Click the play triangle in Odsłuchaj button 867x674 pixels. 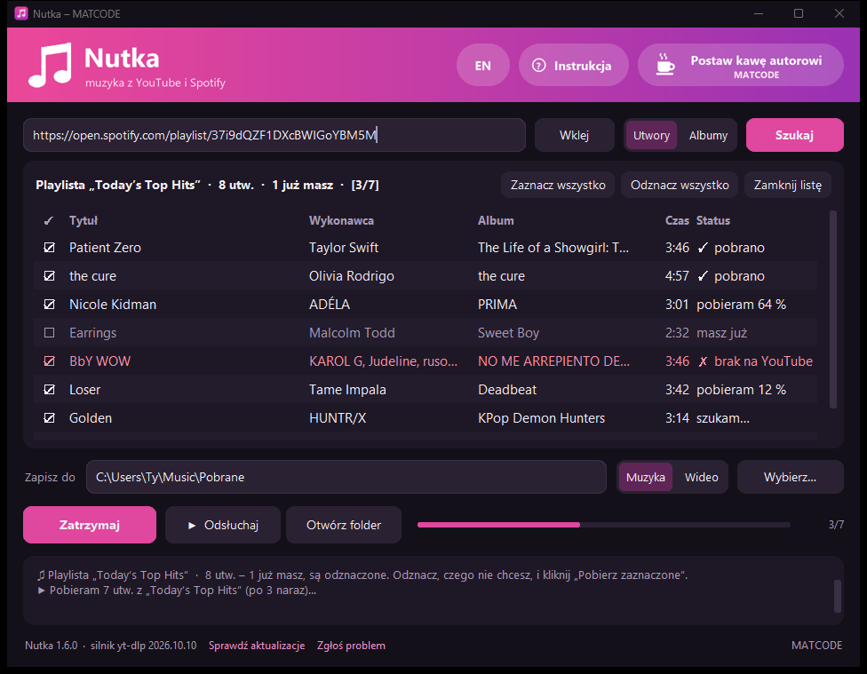tap(192, 526)
